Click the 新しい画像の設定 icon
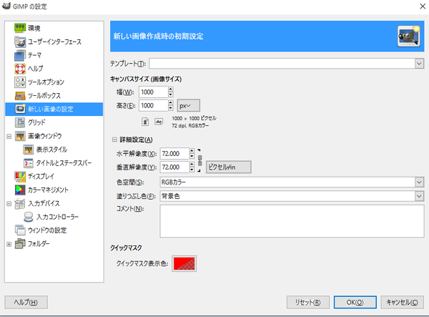The width and height of the screenshot is (429, 317). click(x=20, y=109)
